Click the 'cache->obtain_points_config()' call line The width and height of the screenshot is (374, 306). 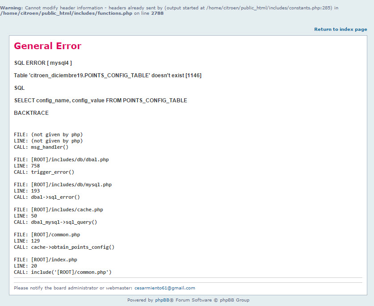click(x=64, y=247)
